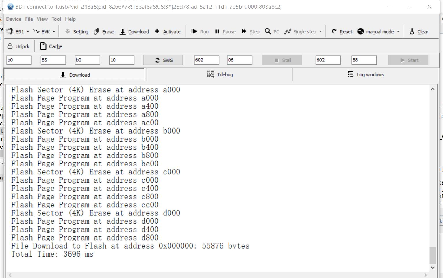The image size is (443, 278).
Task: Click the 'File Download to Flash' log line
Action: [130, 246]
